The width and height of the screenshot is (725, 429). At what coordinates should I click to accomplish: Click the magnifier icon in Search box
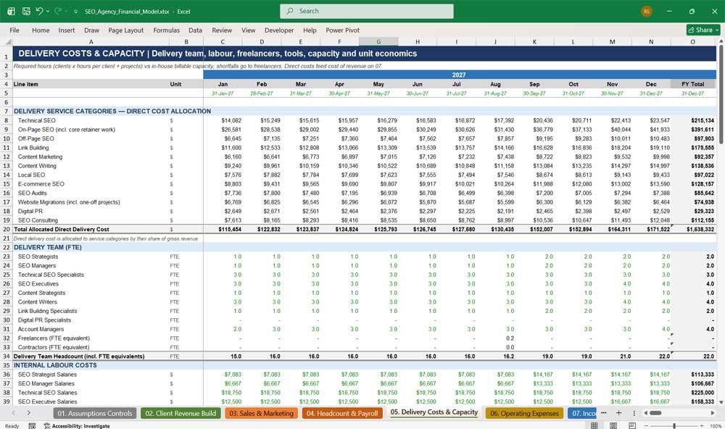tap(290, 11)
